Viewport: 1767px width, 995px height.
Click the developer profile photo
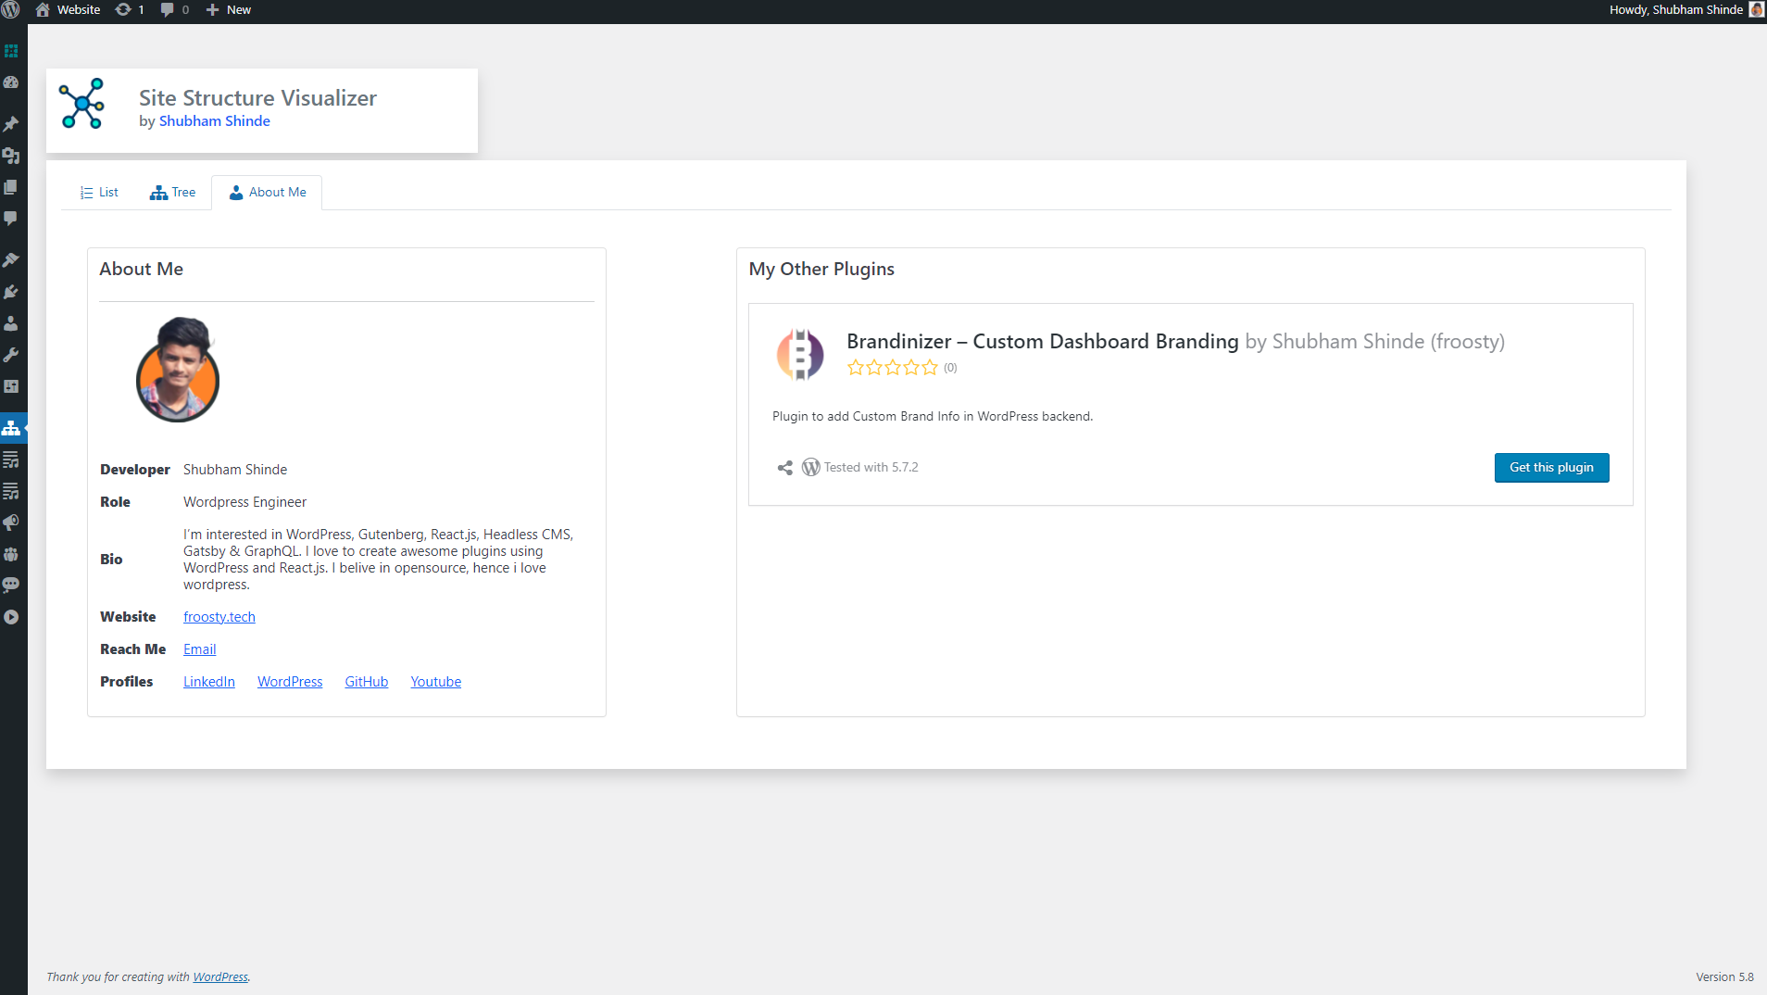click(x=178, y=369)
